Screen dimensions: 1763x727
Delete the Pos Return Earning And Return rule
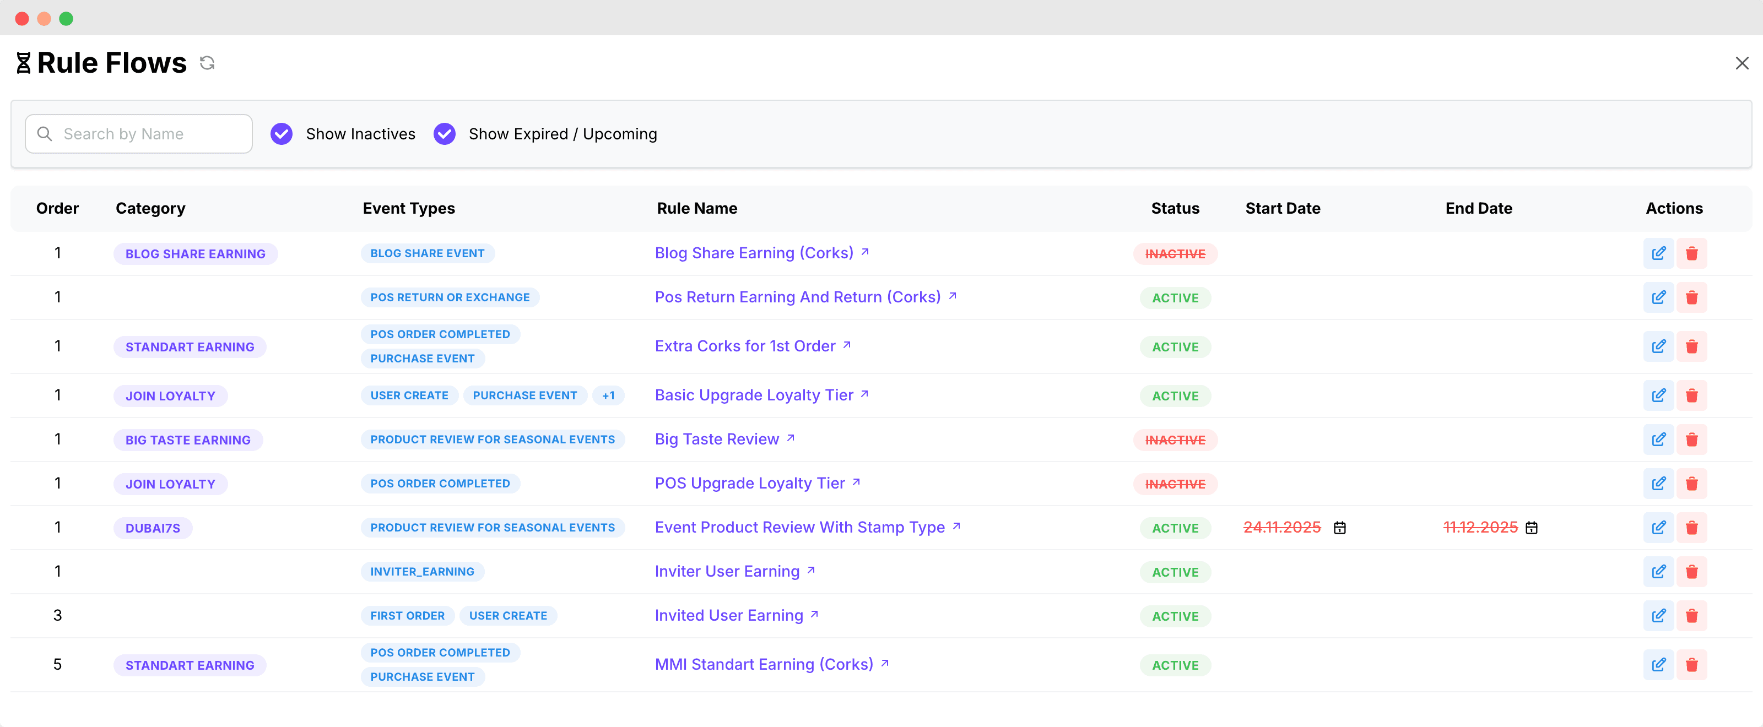tap(1691, 297)
